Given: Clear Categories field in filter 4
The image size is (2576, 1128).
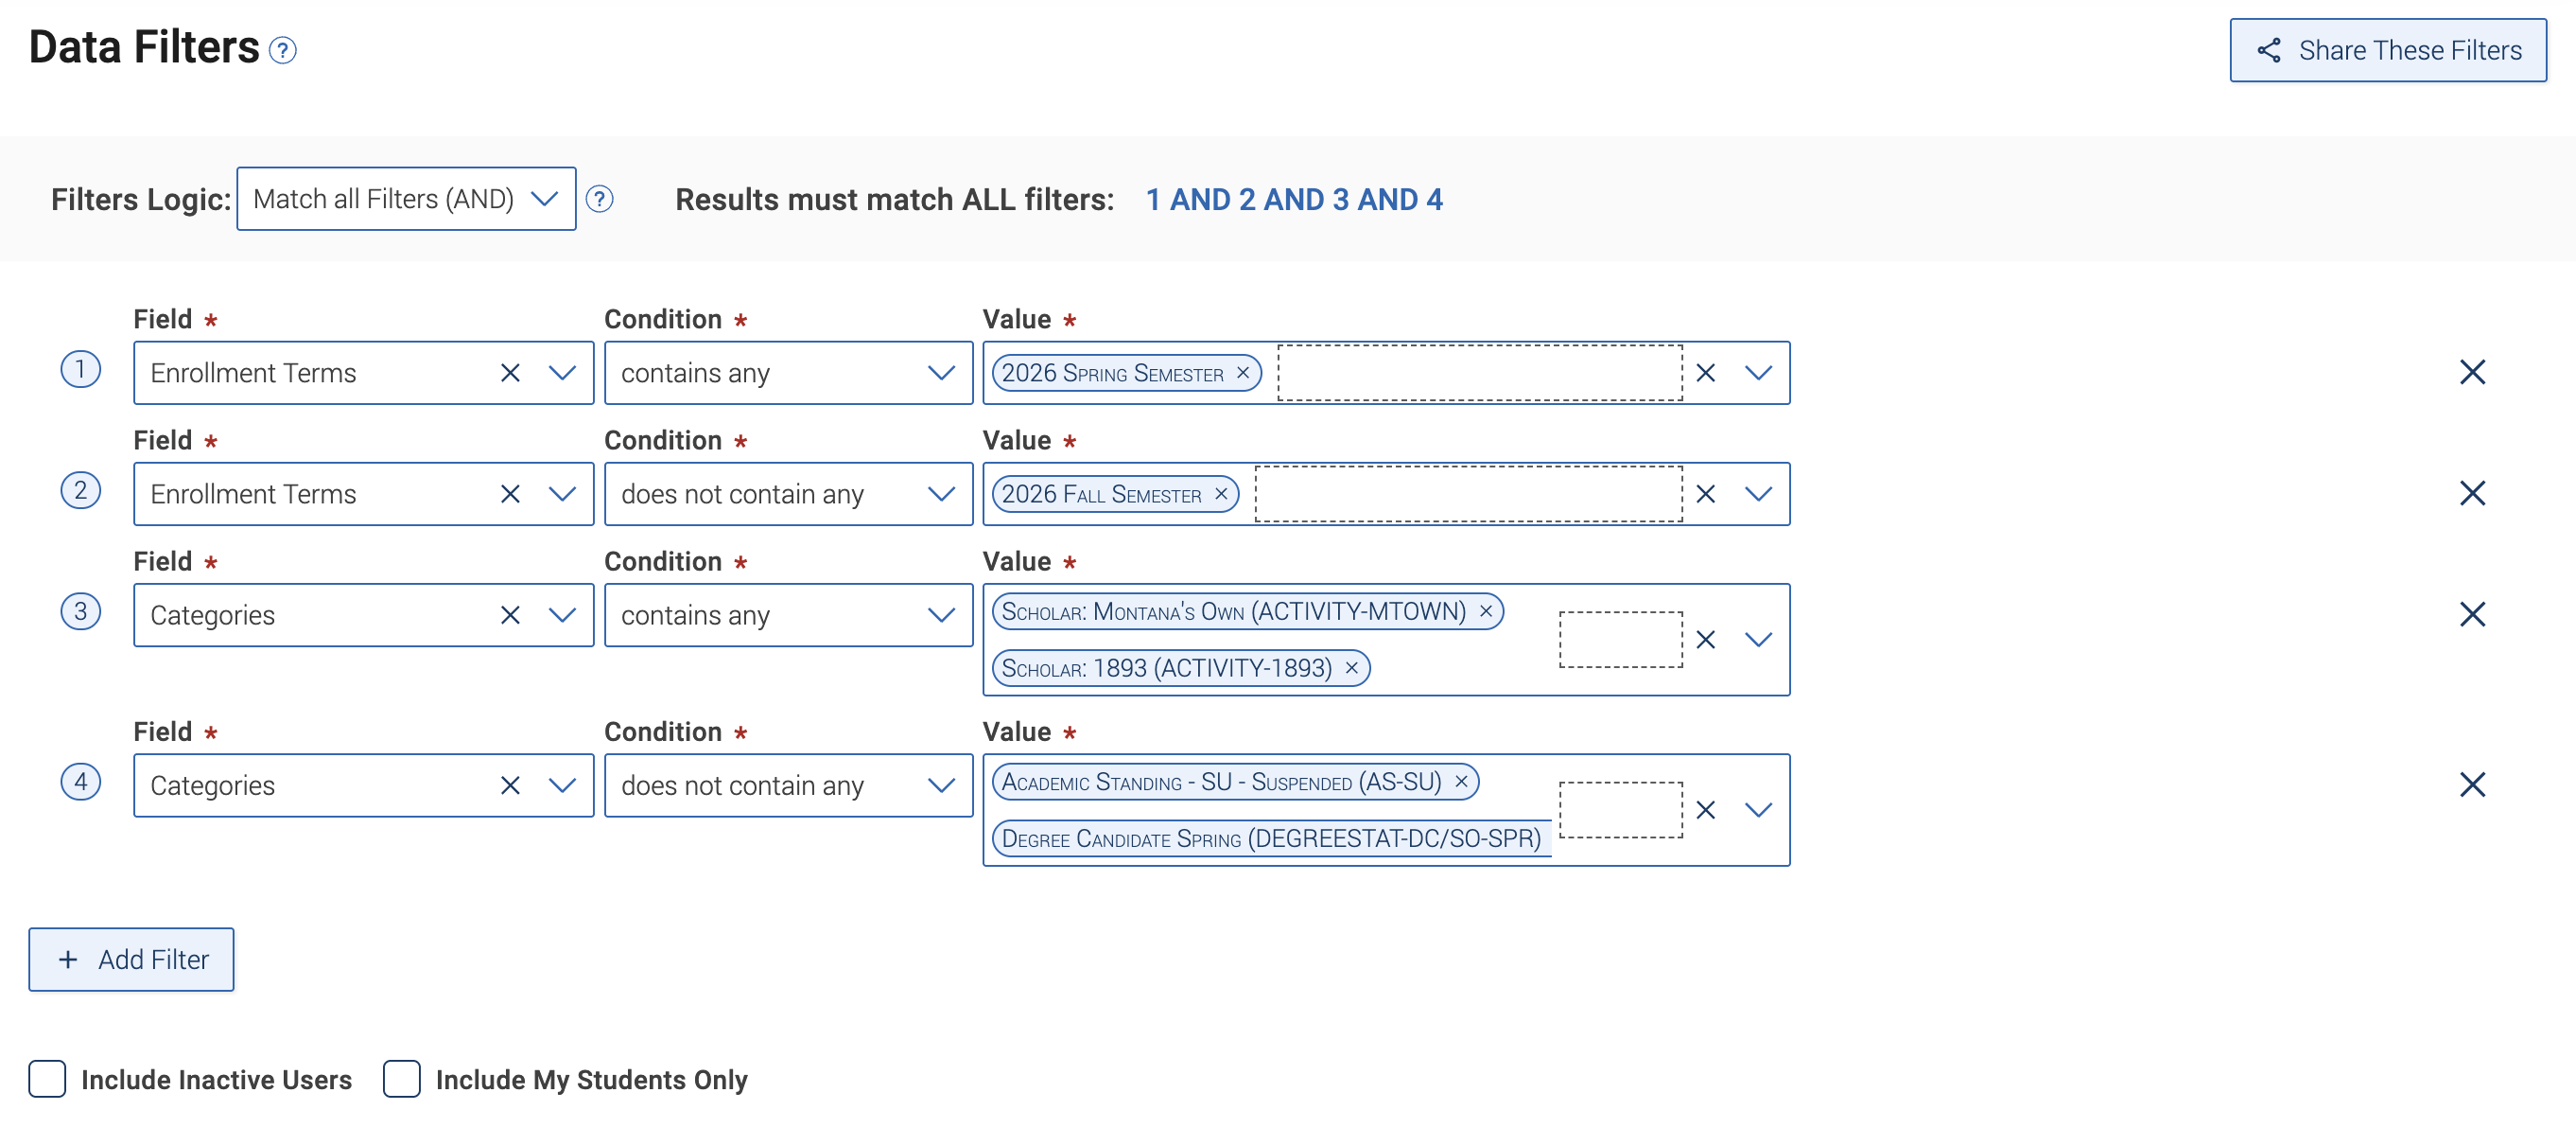Looking at the screenshot, I should [510, 785].
